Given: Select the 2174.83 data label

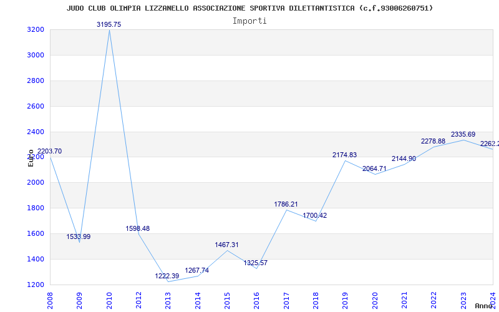Looking at the screenshot, I should [x=345, y=155].
